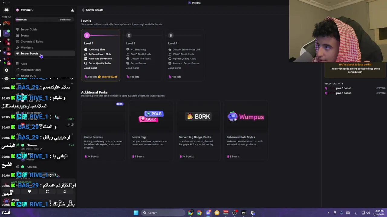
Task: Open Discord from the taskbar
Action: pos(208,213)
